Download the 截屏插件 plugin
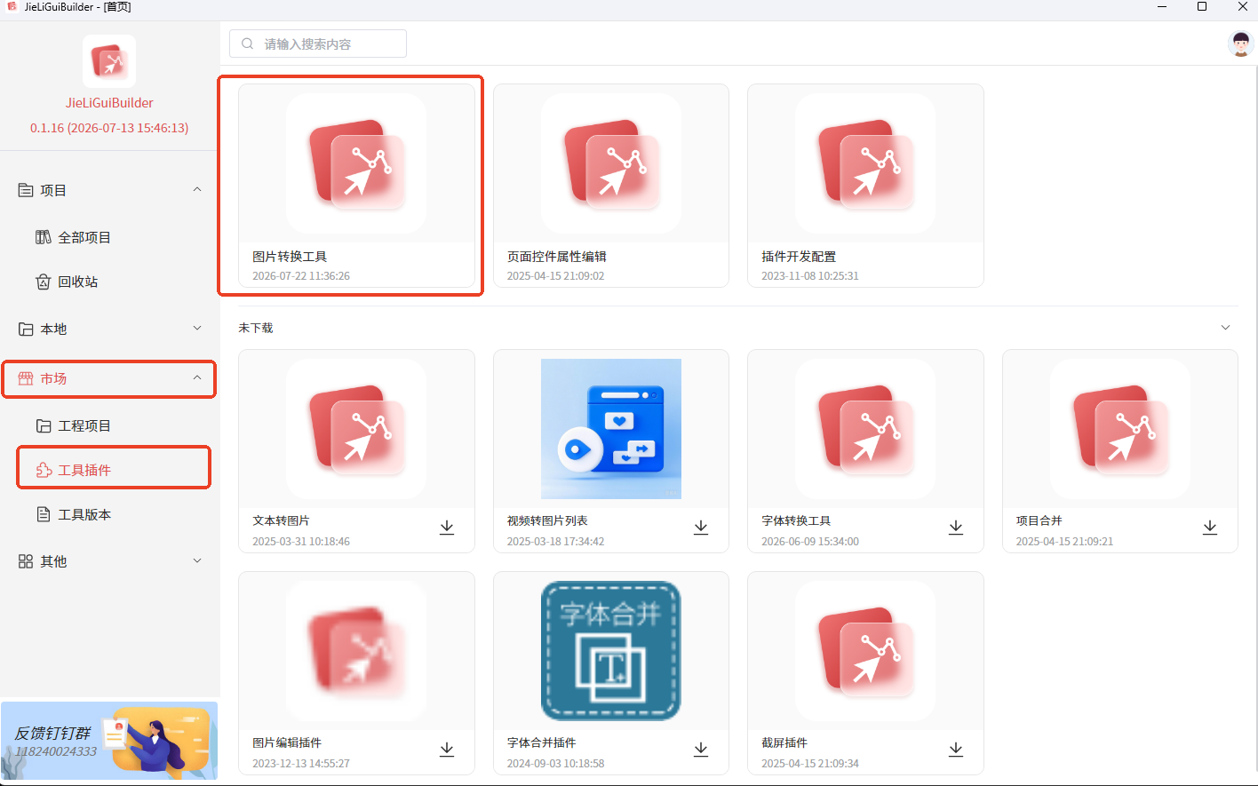The width and height of the screenshot is (1258, 786). [x=956, y=750]
